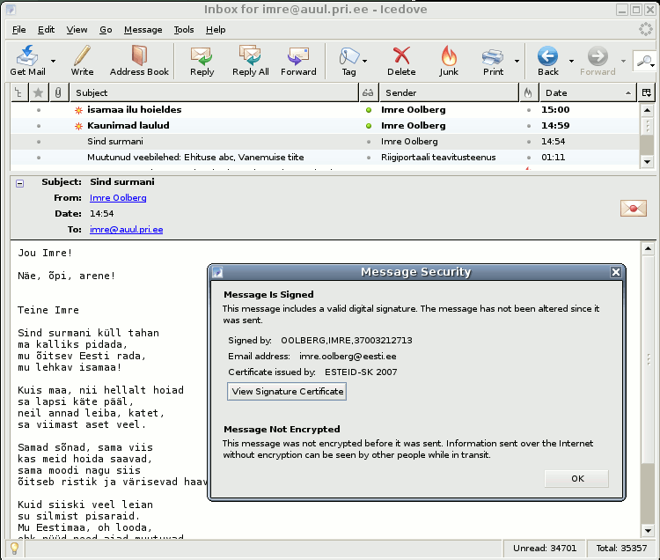660x560 pixels.
Task: Click the search magnifier icon
Action: click(644, 62)
